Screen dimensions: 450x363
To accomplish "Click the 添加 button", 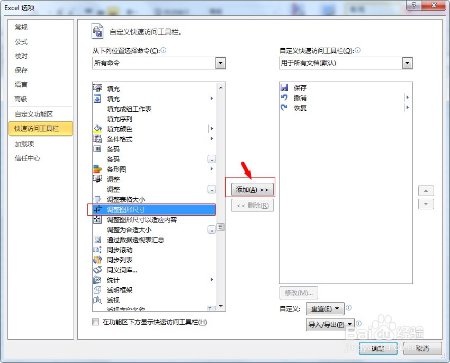I will (252, 190).
